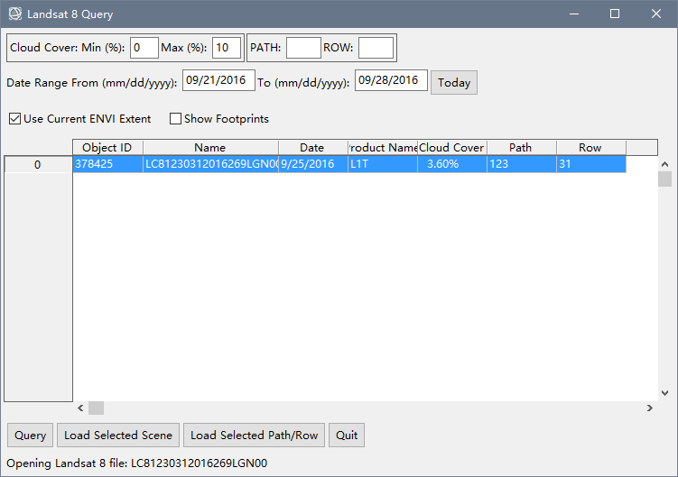
Task: Click the date range To field
Action: tap(391, 80)
